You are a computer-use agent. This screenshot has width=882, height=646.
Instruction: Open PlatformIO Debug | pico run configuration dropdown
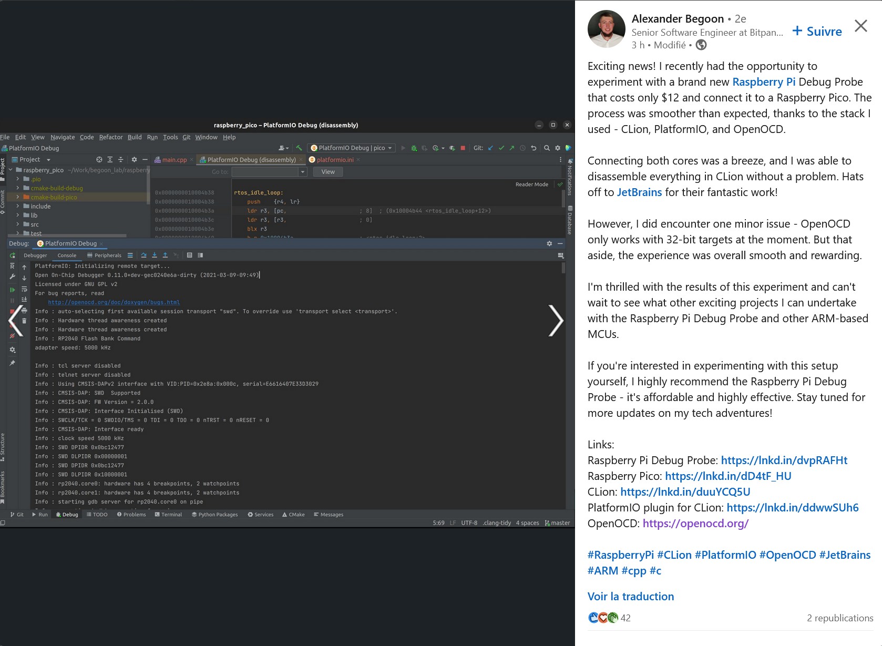coord(352,148)
